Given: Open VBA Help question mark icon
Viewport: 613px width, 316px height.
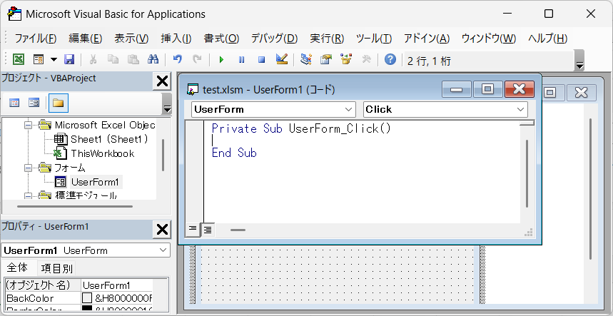Looking at the screenshot, I should point(390,59).
